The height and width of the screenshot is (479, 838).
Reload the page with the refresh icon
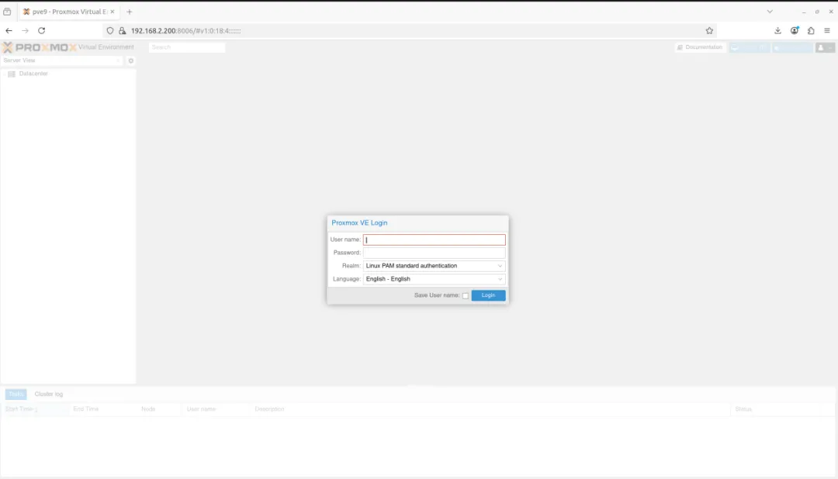[42, 31]
